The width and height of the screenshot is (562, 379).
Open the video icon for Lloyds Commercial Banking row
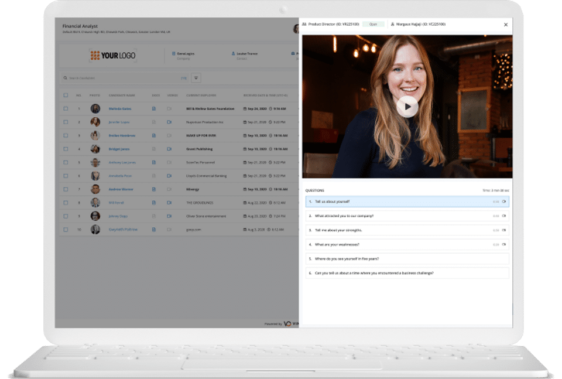coord(169,176)
